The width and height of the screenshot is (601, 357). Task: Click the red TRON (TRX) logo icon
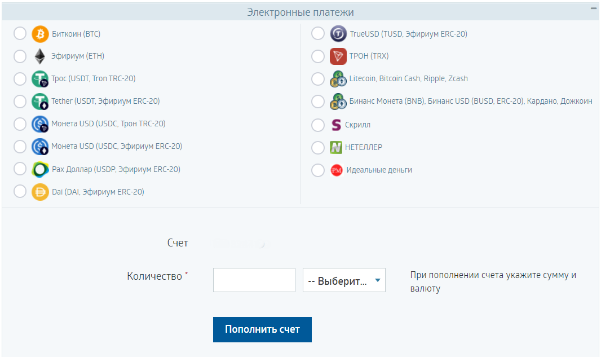338,56
